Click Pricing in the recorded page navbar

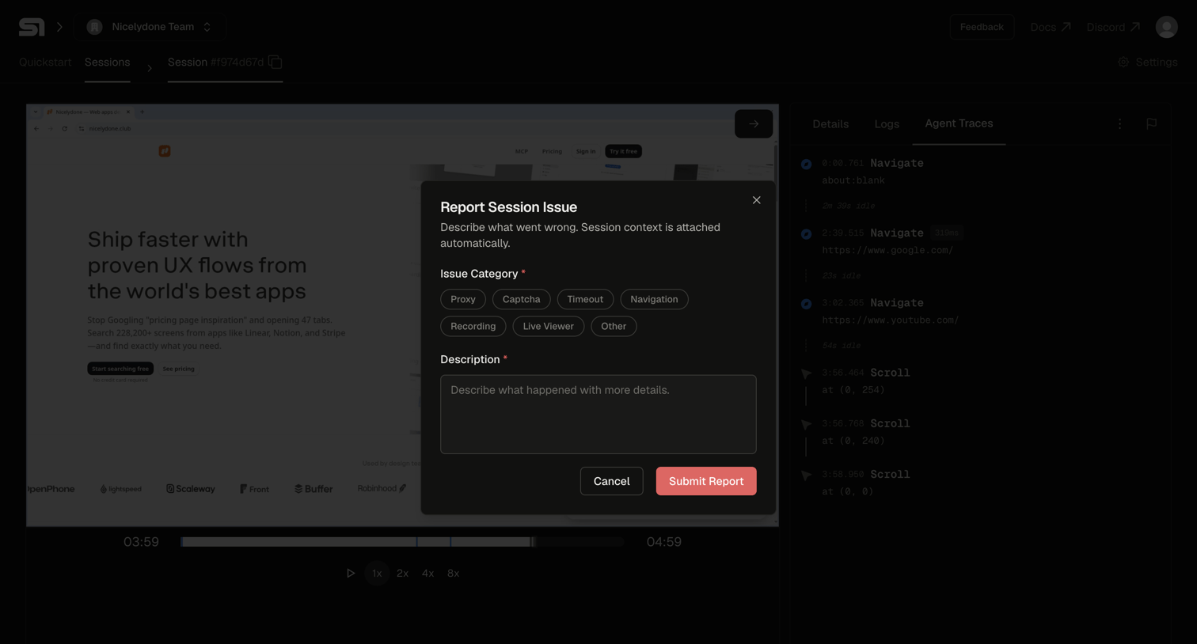[552, 151]
